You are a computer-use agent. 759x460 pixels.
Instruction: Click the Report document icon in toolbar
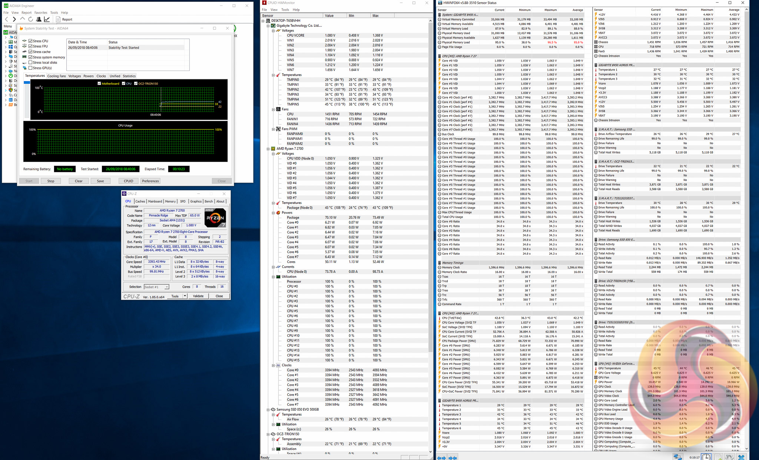click(x=58, y=19)
